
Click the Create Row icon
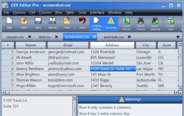point(171,24)
